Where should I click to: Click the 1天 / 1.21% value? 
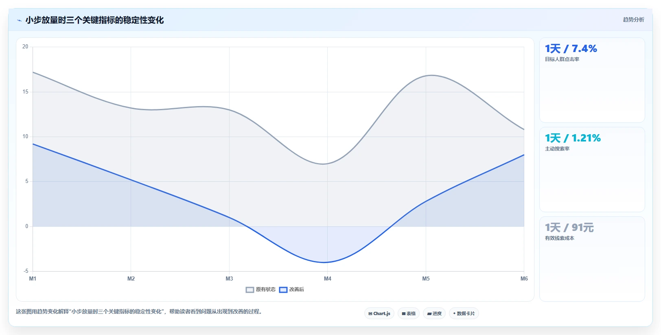pos(573,138)
